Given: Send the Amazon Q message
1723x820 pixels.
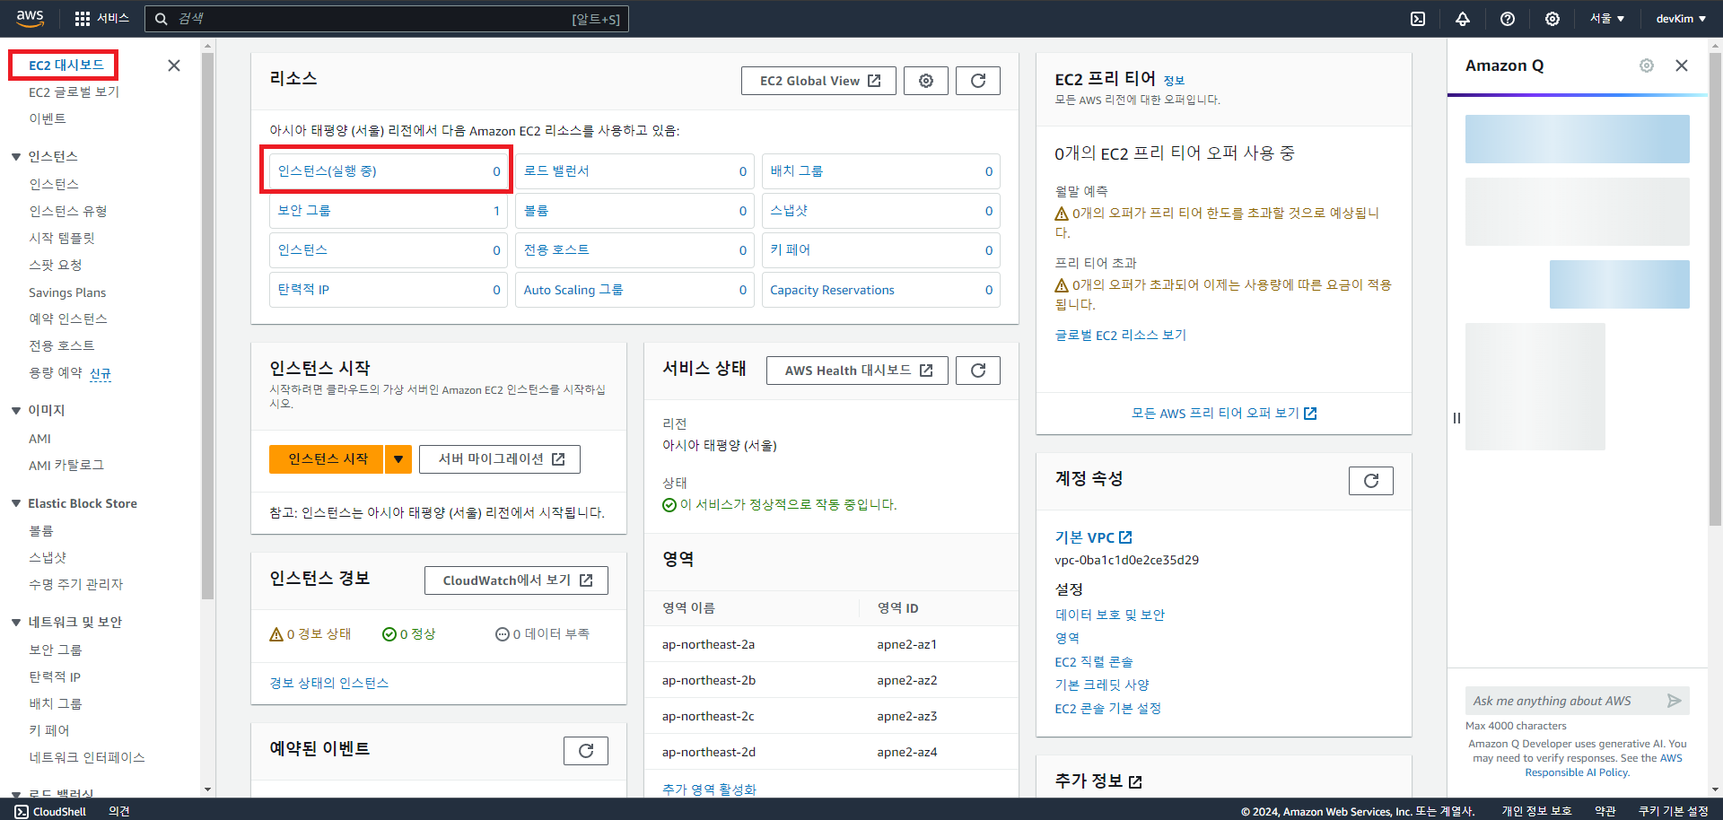Looking at the screenshot, I should pos(1674,701).
